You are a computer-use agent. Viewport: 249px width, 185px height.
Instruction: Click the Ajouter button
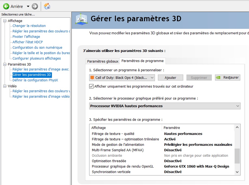tap(170, 78)
